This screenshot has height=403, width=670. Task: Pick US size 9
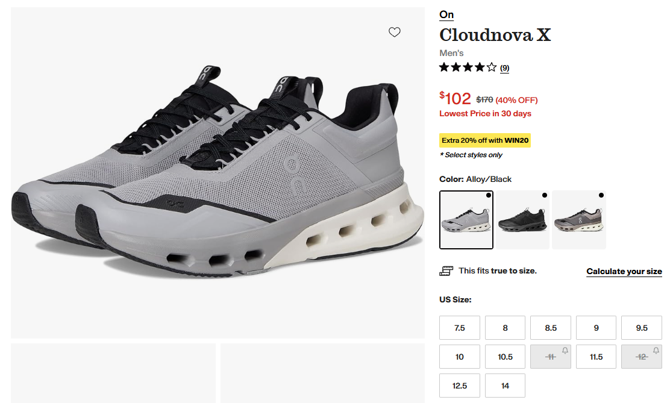click(x=596, y=328)
